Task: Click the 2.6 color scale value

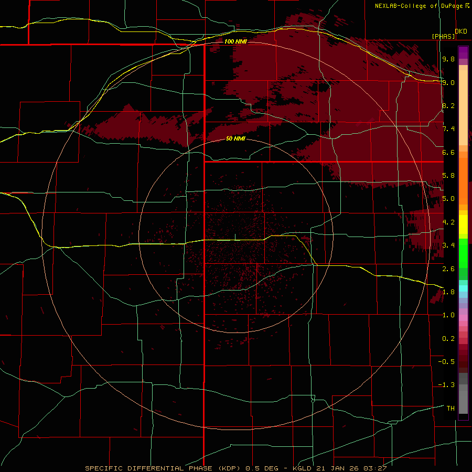Action: point(448,269)
